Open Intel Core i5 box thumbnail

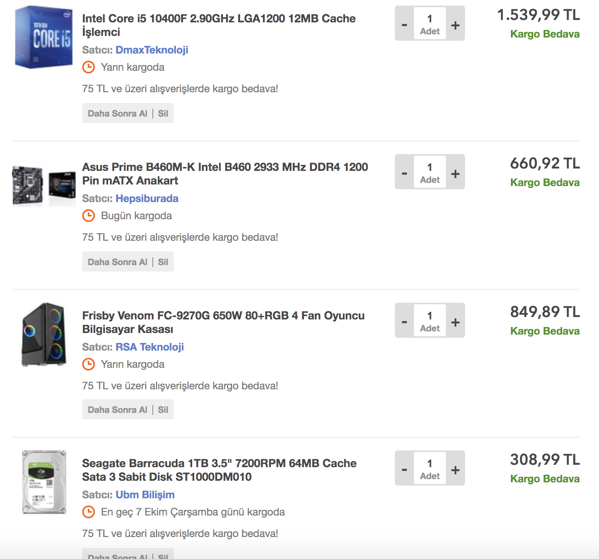pos(44,37)
